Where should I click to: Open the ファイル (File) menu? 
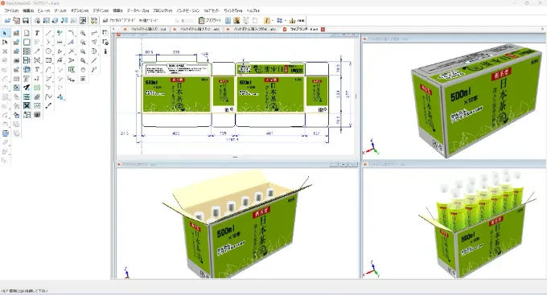11,10
